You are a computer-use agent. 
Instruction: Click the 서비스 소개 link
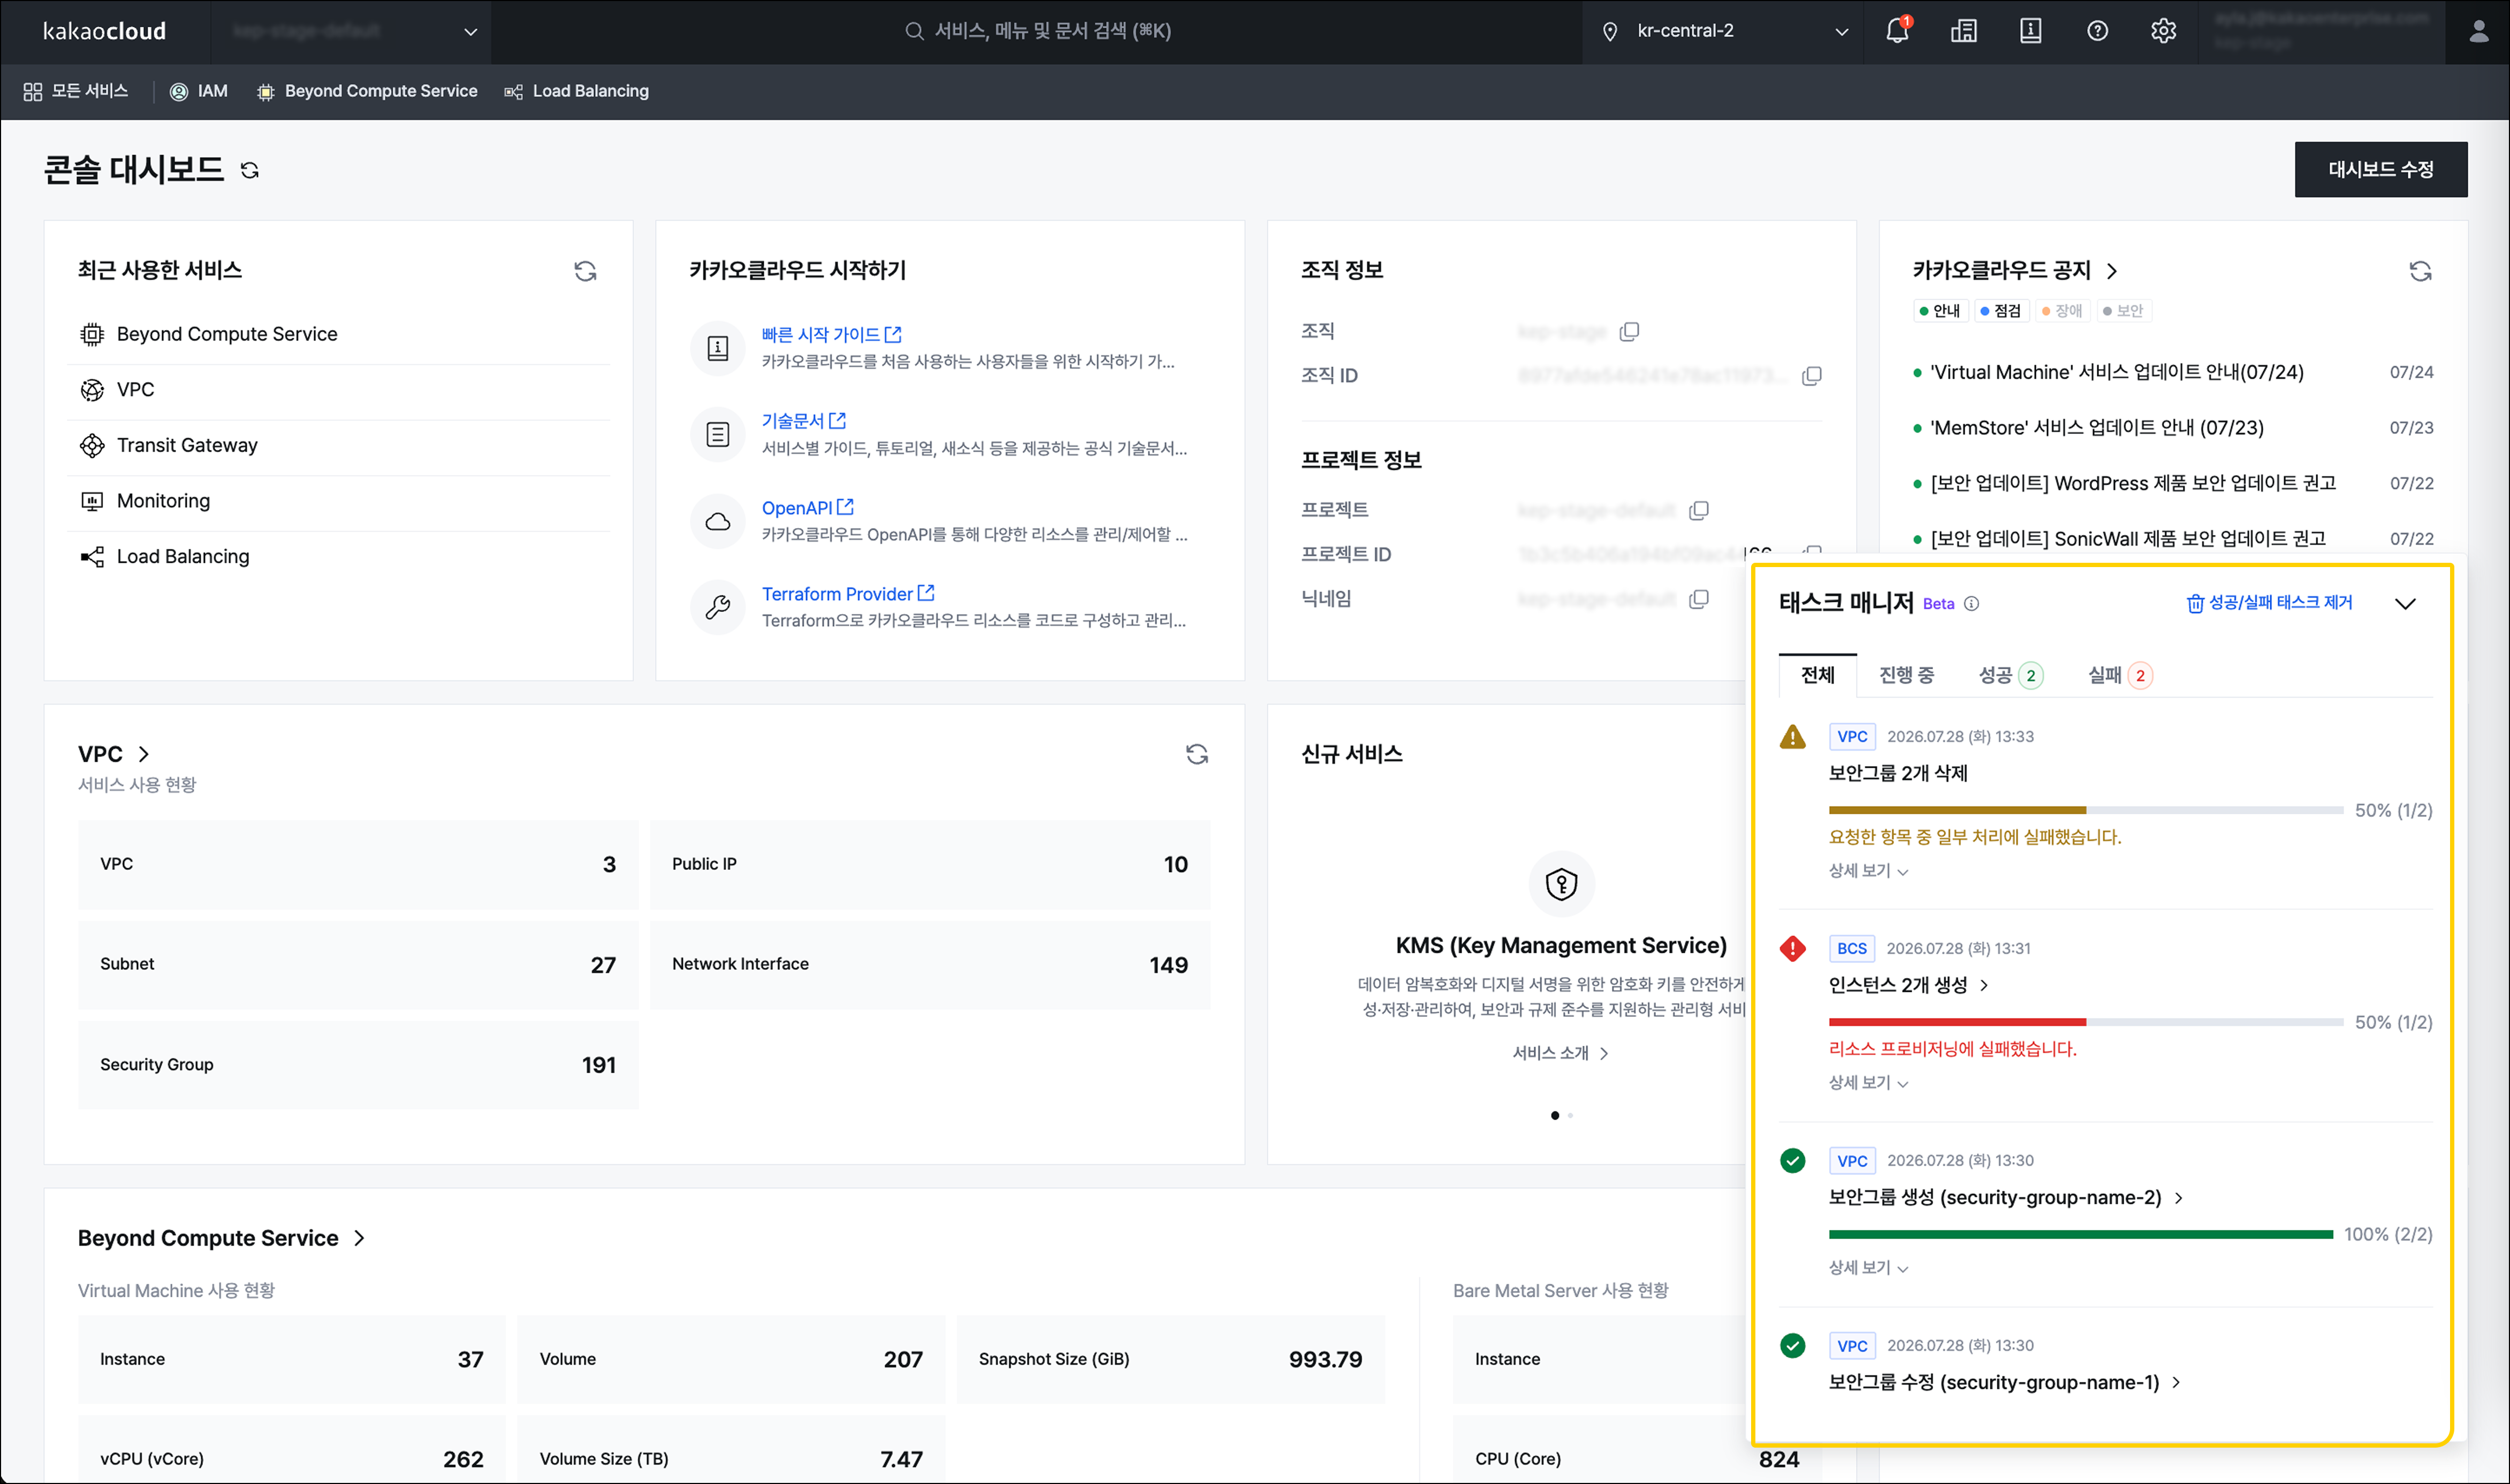1560,1053
